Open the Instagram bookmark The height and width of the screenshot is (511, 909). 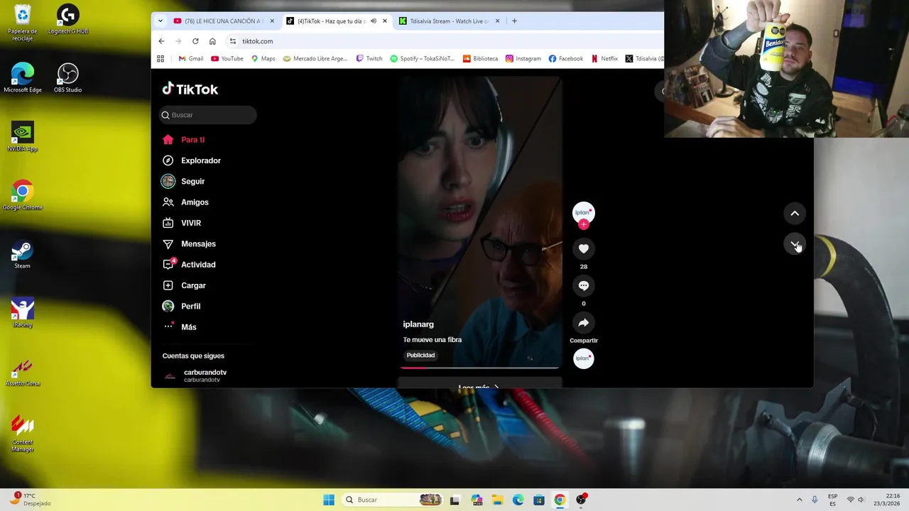tap(523, 59)
